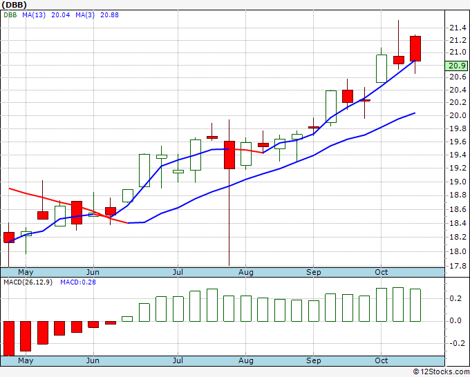Select the MA(13) legend label
Image resolution: width=470 pixels, height=377 pixels.
(x=34, y=15)
